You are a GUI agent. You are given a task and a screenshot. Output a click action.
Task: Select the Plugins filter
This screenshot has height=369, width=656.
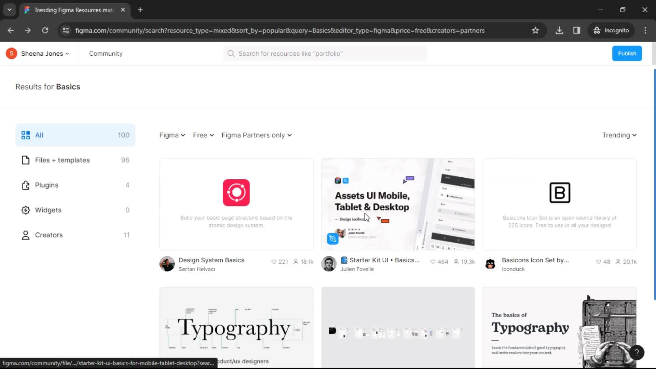coord(75,185)
